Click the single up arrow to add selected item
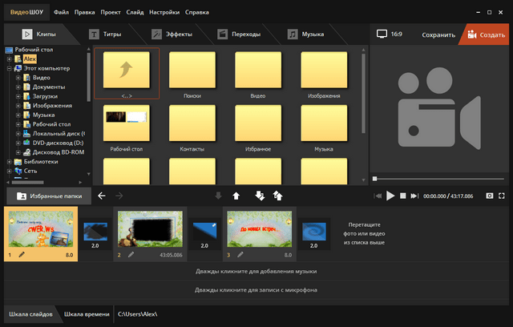This screenshot has height=327, width=513. [236, 195]
